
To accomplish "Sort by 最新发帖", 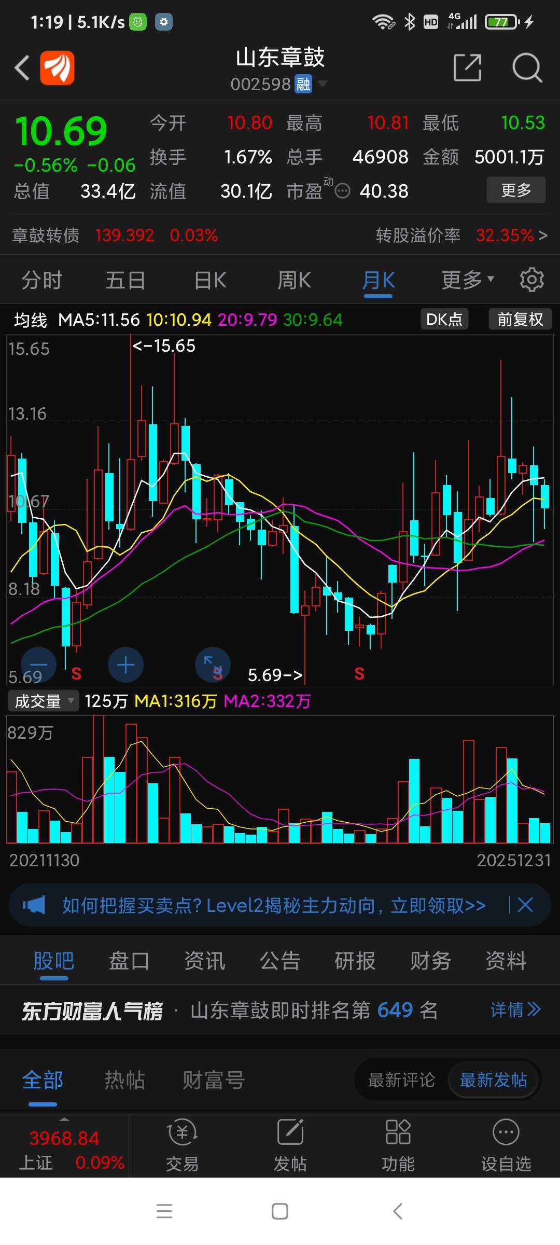I will tap(493, 1080).
